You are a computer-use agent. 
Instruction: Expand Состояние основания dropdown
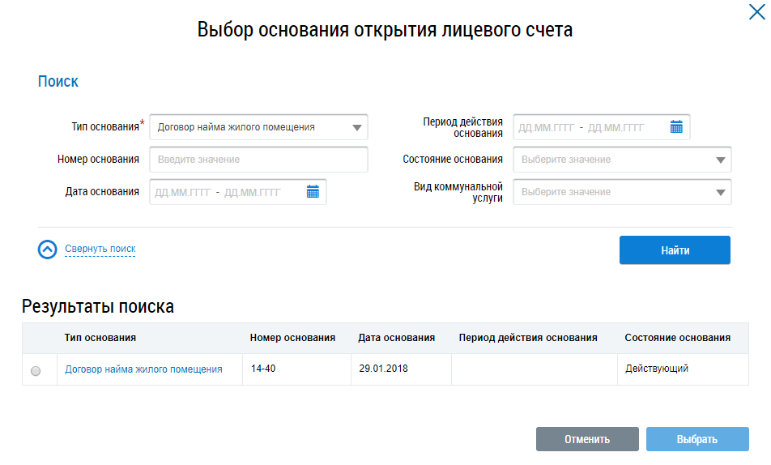point(720,160)
